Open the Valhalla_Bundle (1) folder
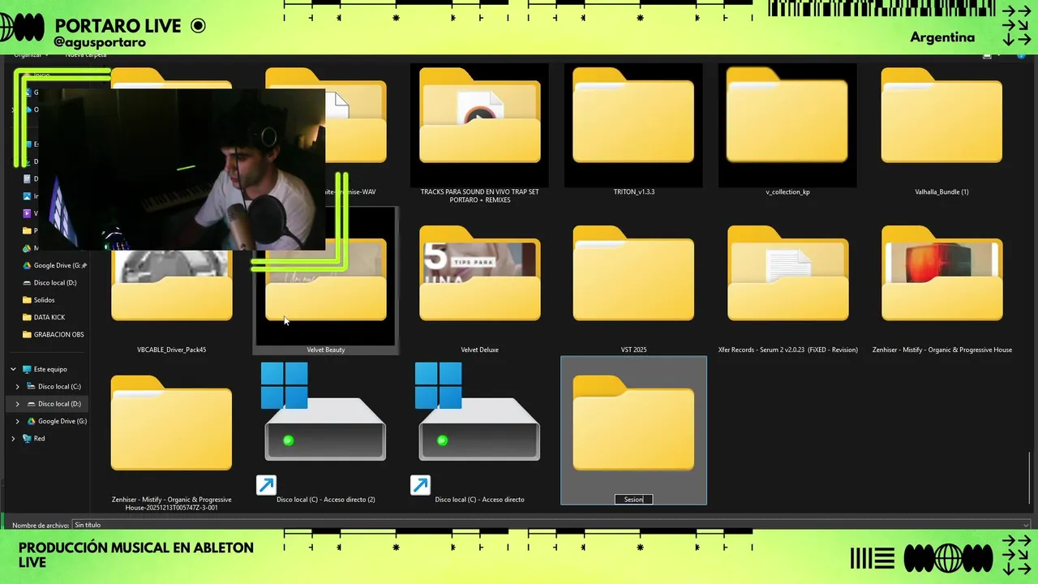This screenshot has width=1038, height=584. coord(941,115)
